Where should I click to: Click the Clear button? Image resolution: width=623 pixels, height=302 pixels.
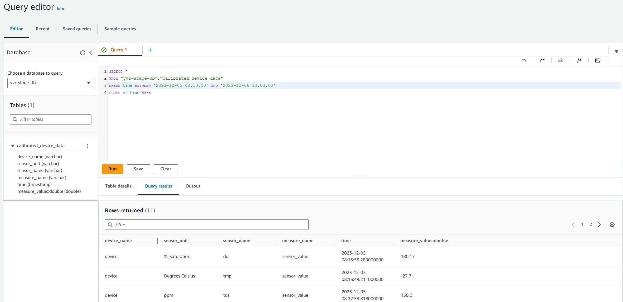[x=166, y=169]
